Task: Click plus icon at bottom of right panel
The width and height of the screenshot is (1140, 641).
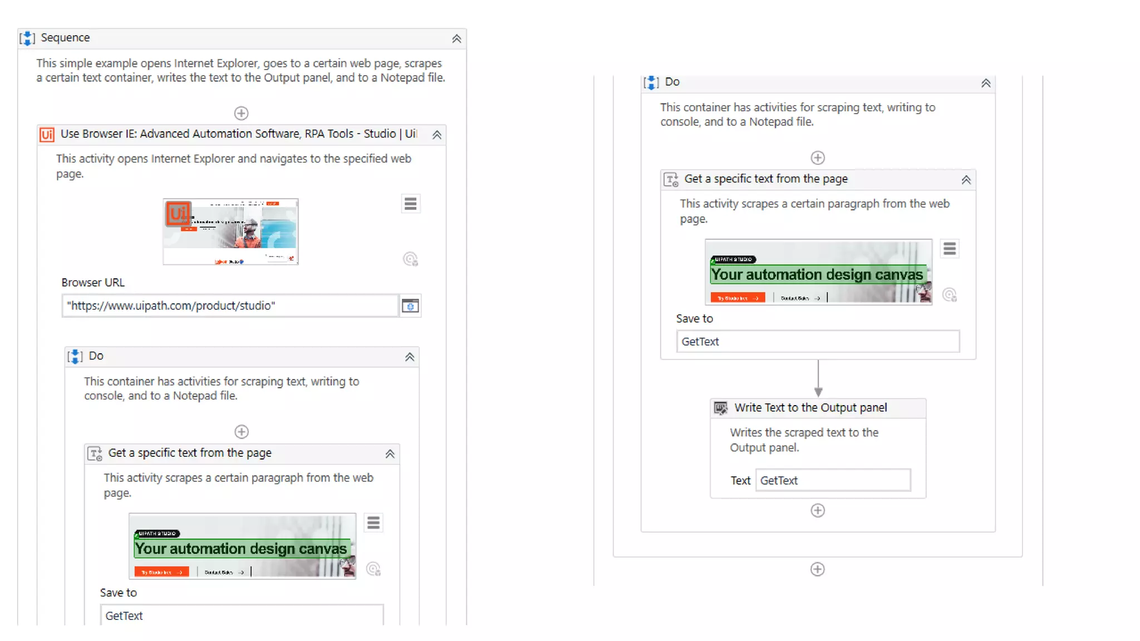Action: coord(817,569)
